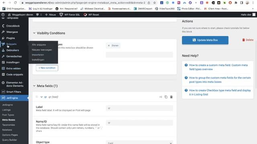The width and height of the screenshot is (257, 144).
Task: Open Plugins menu item
Action: [10, 38]
